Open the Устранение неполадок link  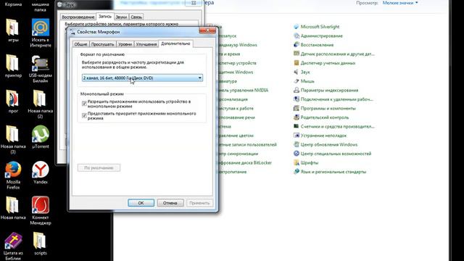(x=323, y=136)
